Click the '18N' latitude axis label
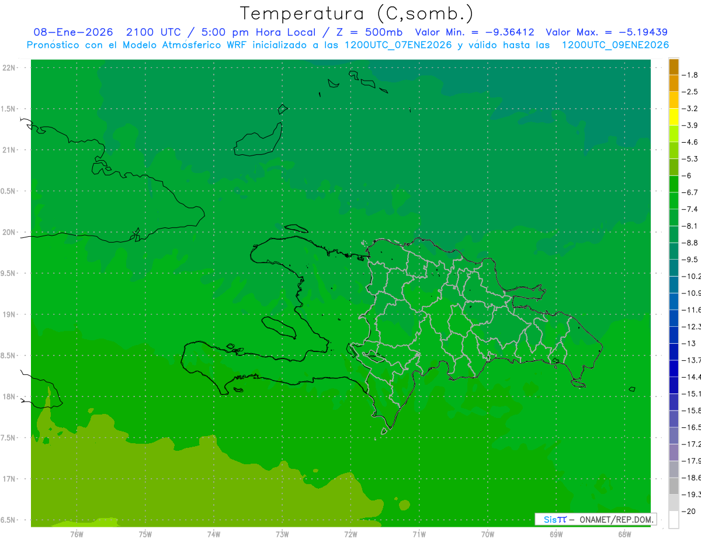701x542 pixels. point(9,397)
